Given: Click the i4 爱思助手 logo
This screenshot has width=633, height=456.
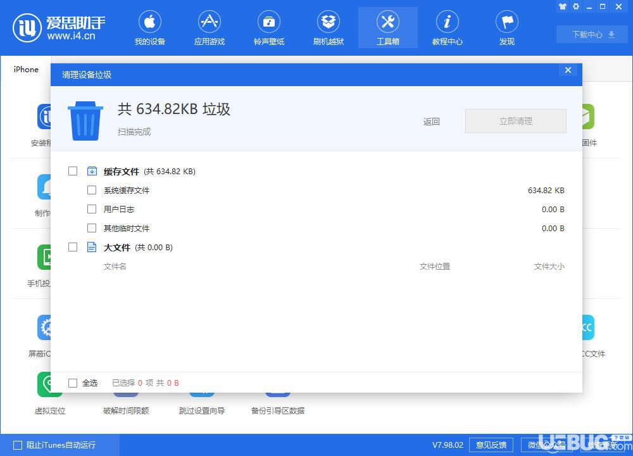Looking at the screenshot, I should point(59,28).
